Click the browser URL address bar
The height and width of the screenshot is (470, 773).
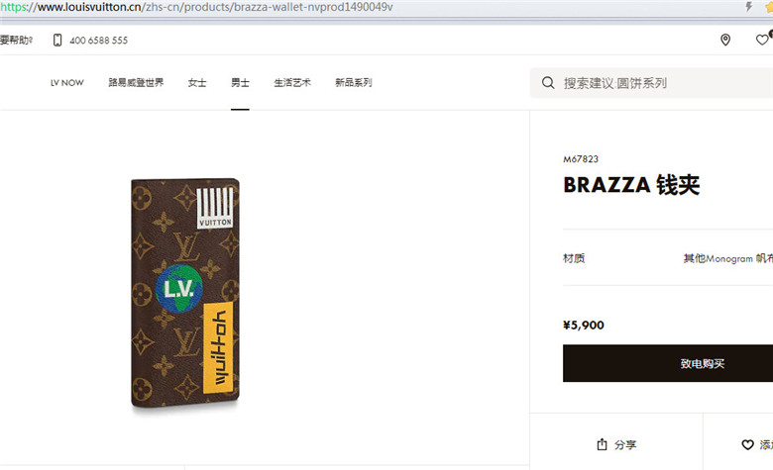pos(370,7)
